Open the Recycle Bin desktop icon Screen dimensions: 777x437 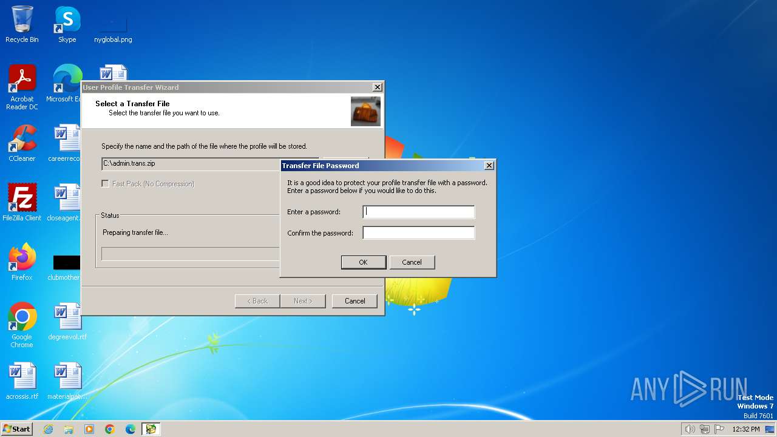(x=22, y=24)
